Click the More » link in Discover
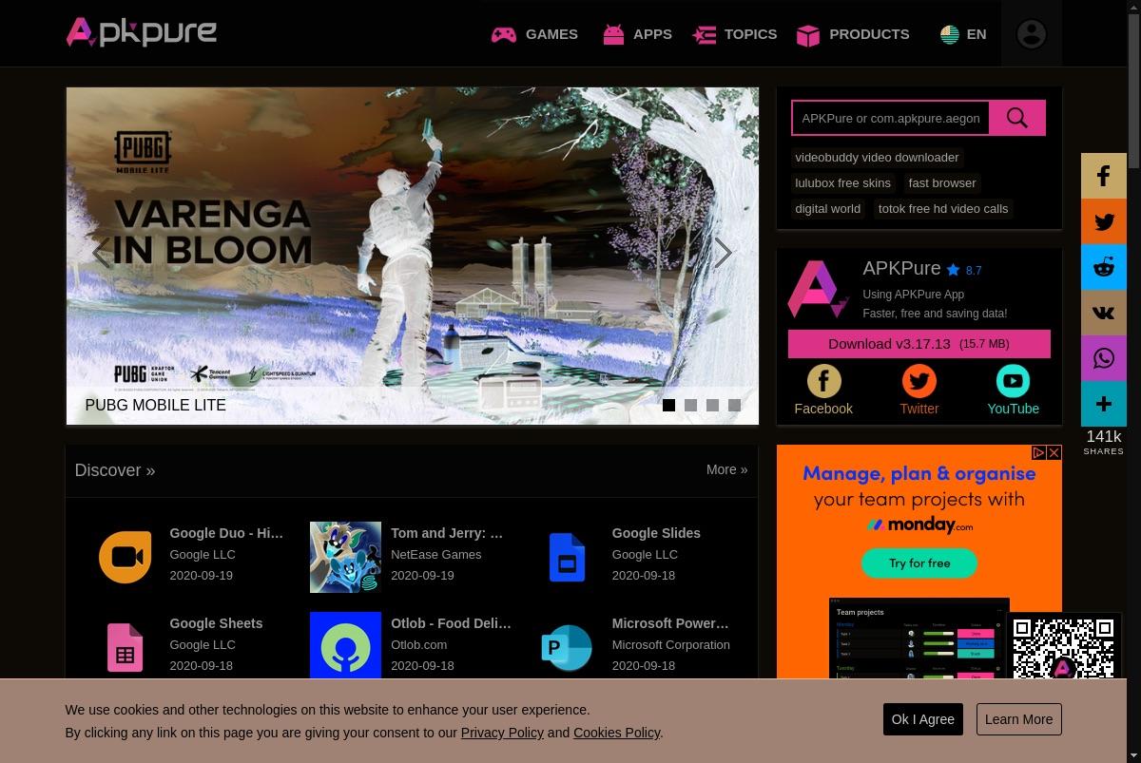 (x=726, y=469)
